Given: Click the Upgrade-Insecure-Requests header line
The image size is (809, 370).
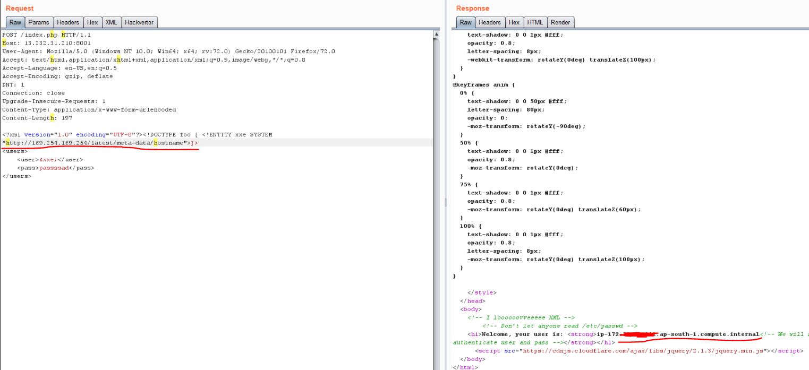Looking at the screenshot, I should point(54,101).
